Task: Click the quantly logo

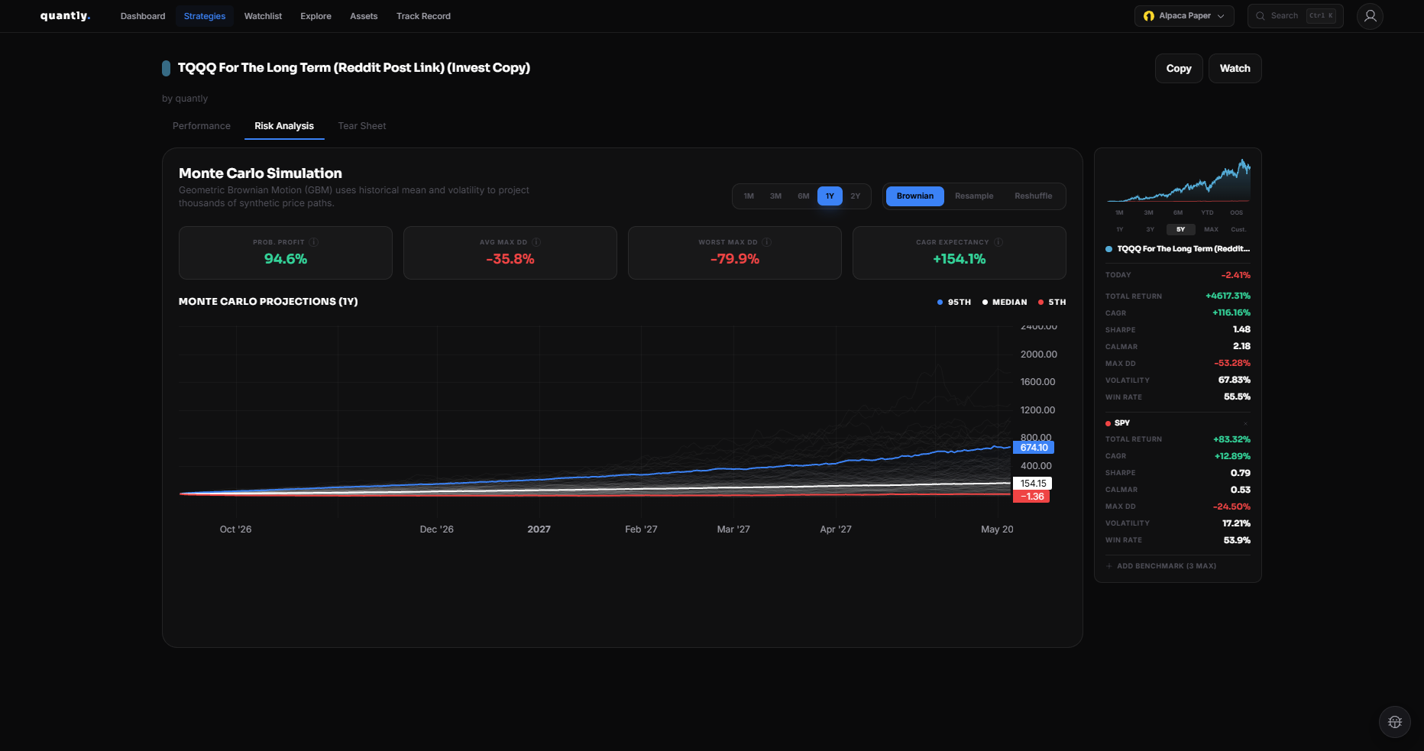Action: point(65,16)
